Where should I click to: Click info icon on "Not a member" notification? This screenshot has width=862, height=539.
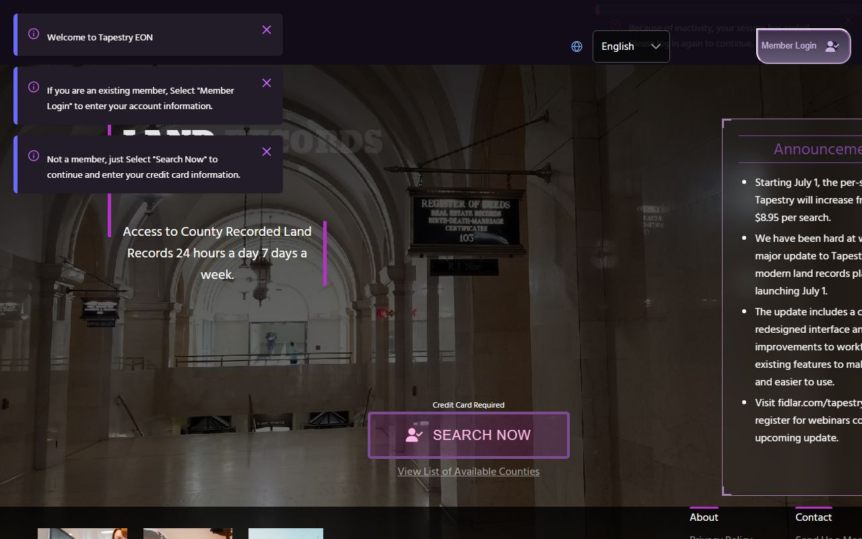pyautogui.click(x=34, y=156)
